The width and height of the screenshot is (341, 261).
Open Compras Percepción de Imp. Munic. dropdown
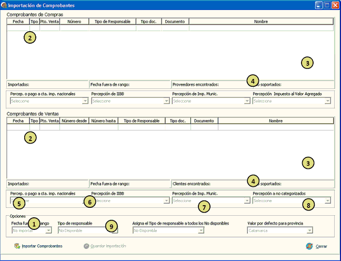[x=247, y=101]
